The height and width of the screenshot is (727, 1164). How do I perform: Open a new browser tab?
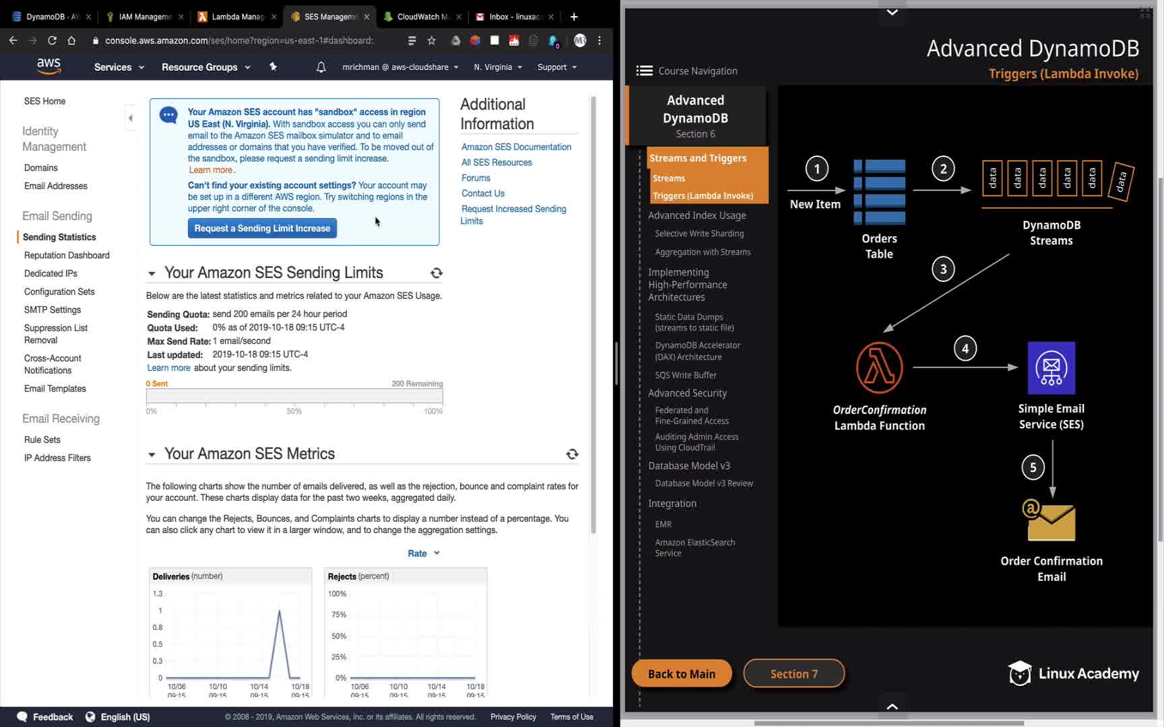tap(574, 17)
